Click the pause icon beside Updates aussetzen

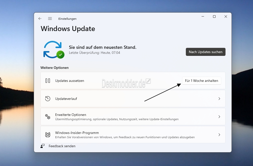click(x=48, y=81)
